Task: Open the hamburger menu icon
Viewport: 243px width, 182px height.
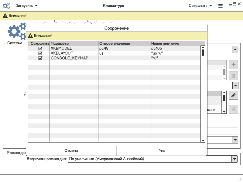Action: (x=221, y=6)
